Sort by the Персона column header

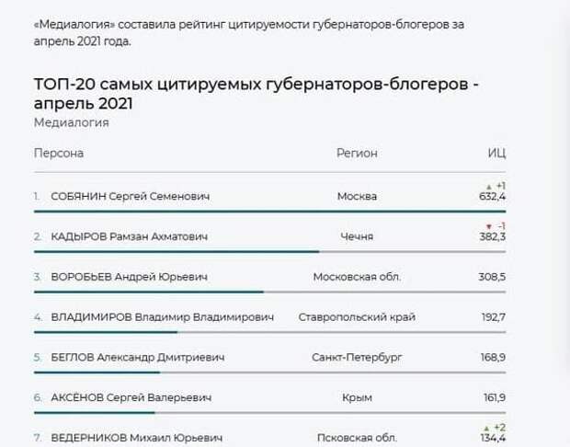59,154
